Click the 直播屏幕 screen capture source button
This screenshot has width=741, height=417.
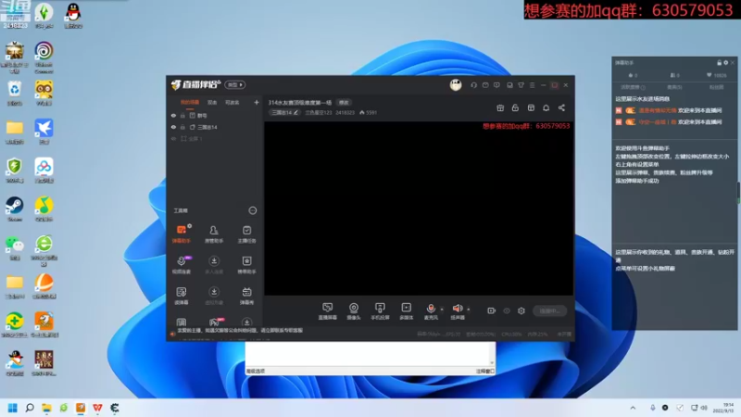327,311
